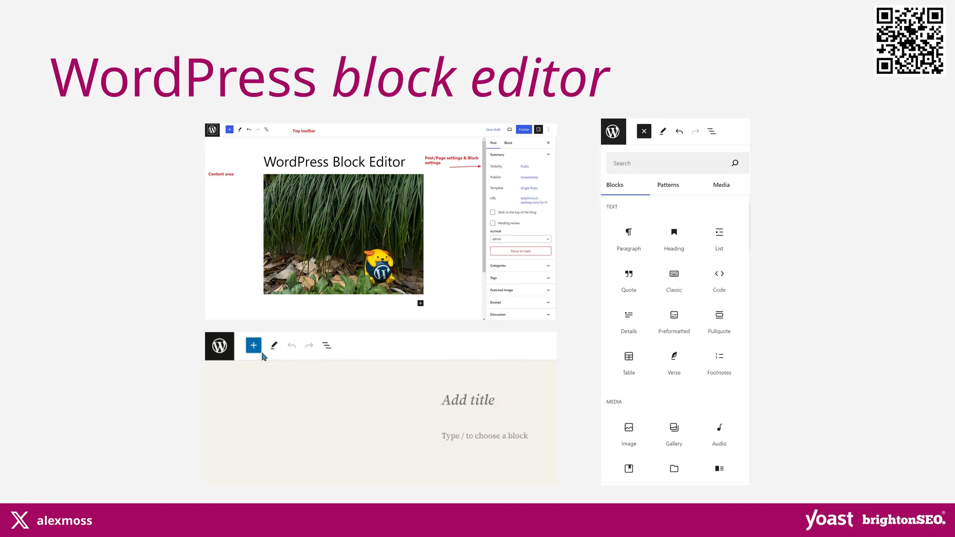Viewport: 955px width, 537px height.
Task: Click Move to trash
Action: pos(520,251)
